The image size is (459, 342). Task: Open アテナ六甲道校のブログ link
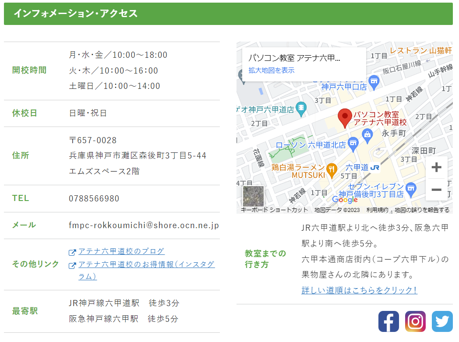(121, 251)
